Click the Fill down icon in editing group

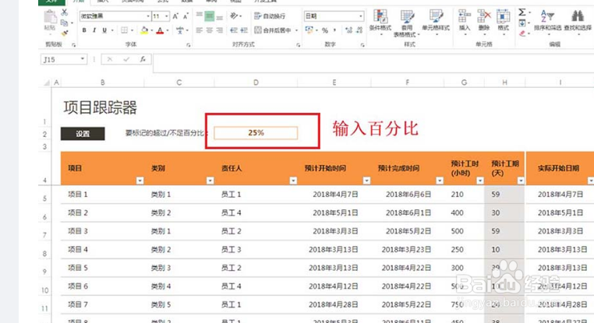pyautogui.click(x=522, y=23)
